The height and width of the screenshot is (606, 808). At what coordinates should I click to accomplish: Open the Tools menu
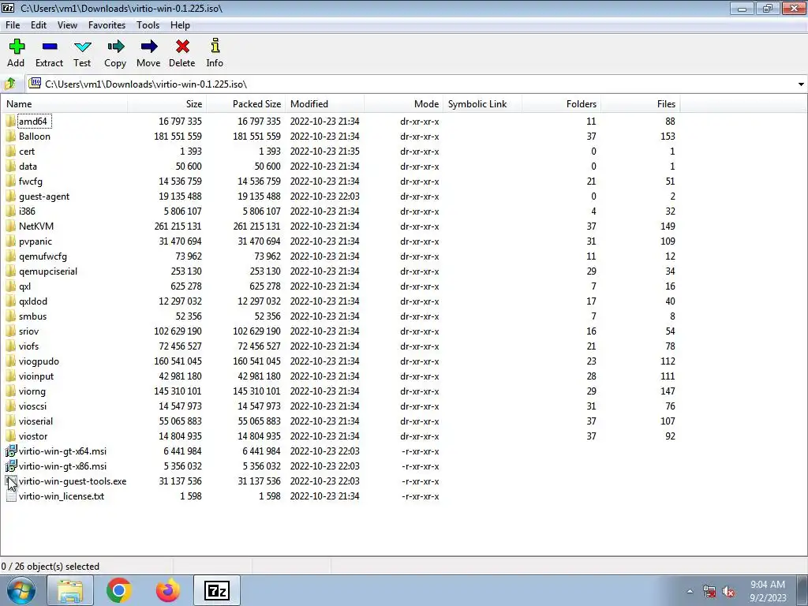pos(148,25)
